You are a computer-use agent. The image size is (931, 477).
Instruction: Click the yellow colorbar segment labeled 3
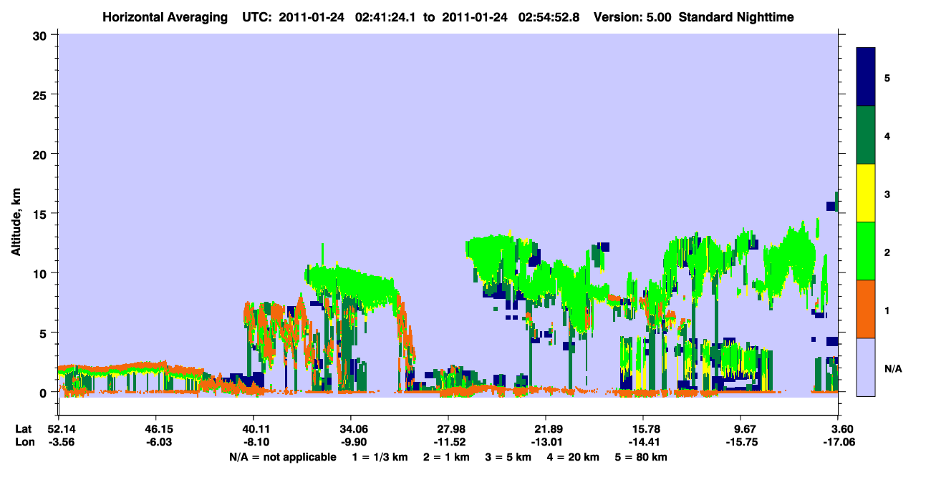tap(866, 193)
